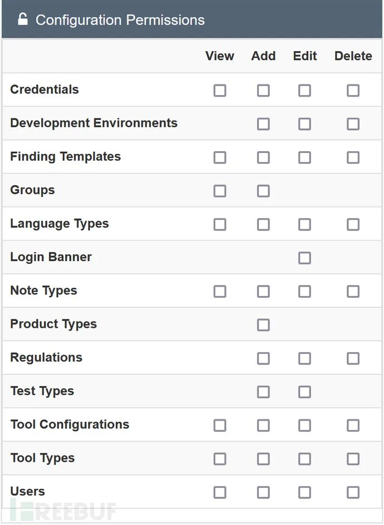Check the View box for Groups
This screenshot has width=384, height=525.
(220, 191)
